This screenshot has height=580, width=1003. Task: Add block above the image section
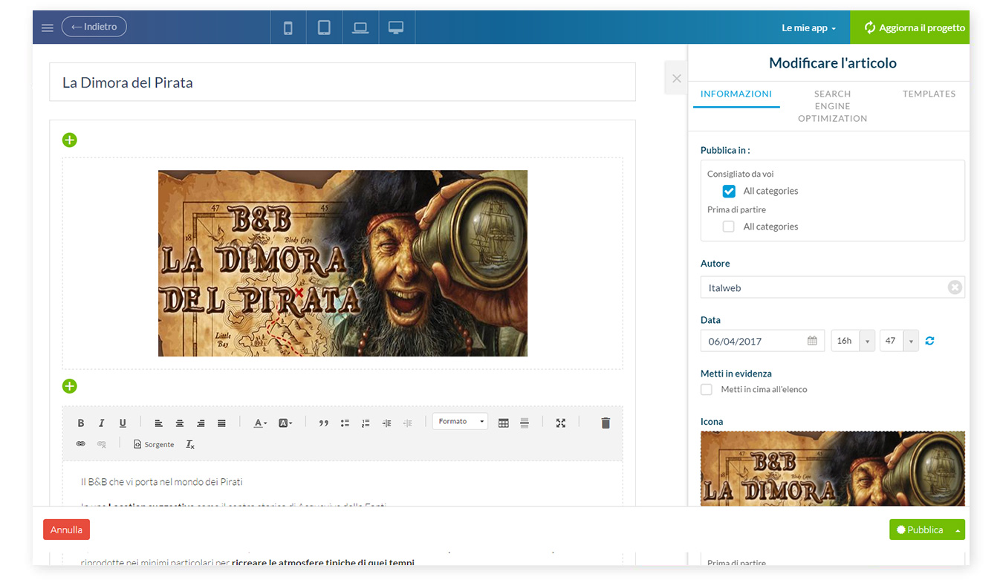coord(69,140)
